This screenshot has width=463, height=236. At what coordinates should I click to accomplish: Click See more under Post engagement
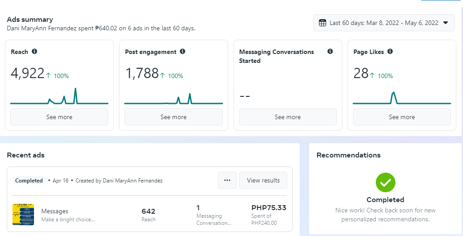[x=174, y=117]
